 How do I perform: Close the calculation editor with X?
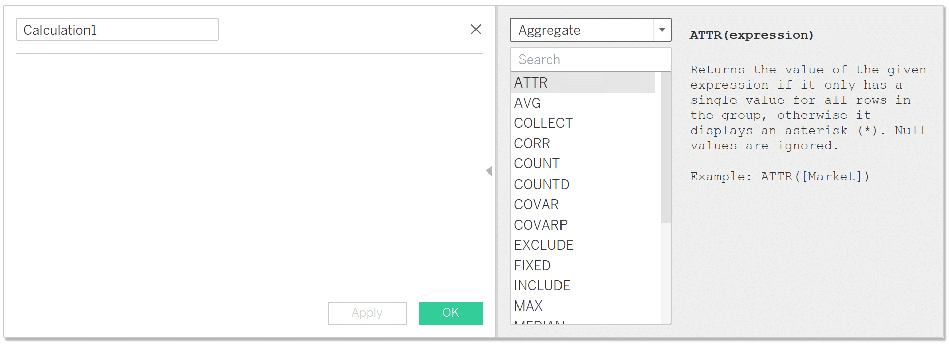pos(476,29)
